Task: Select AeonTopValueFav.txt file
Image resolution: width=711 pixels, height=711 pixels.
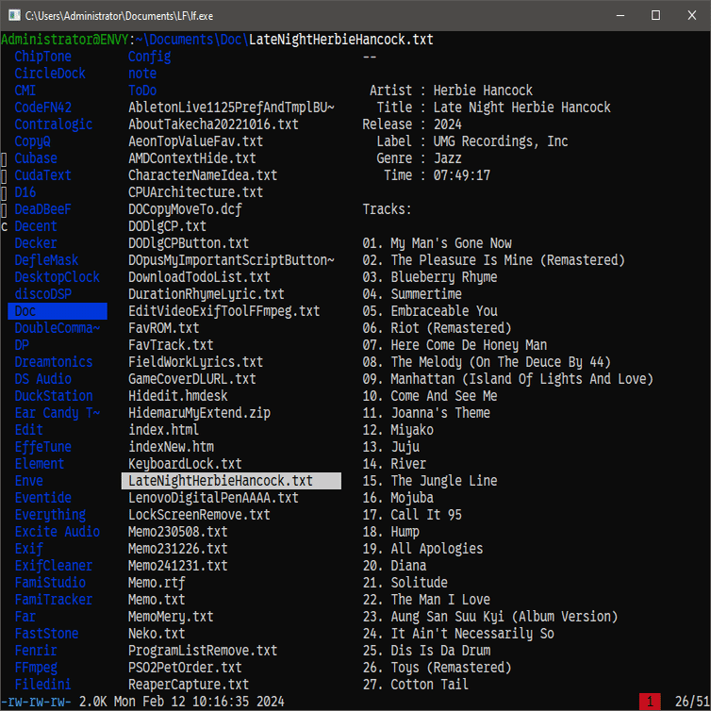Action: pyautogui.click(x=196, y=141)
